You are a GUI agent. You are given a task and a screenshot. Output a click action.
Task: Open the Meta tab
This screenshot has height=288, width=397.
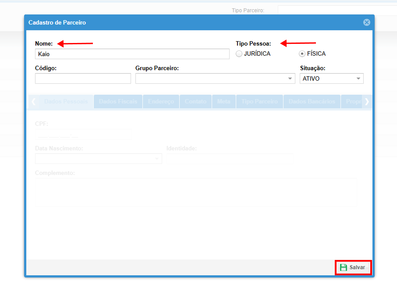tap(223, 102)
